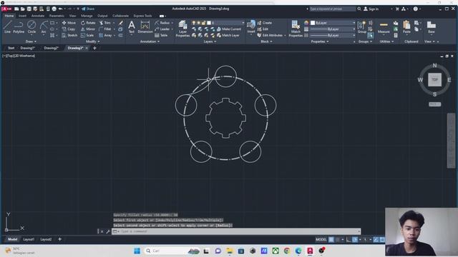Add a new drawing tab
458x257 pixels.
94,48
